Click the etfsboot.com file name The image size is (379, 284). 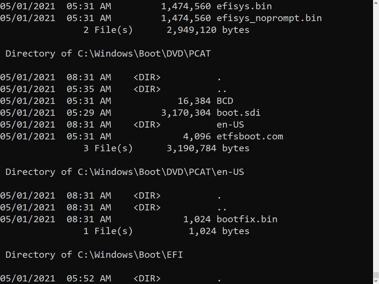point(250,136)
